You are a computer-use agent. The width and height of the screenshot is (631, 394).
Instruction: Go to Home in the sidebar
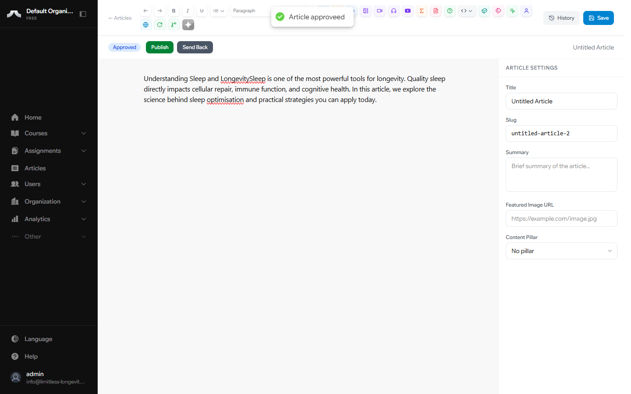pos(33,117)
